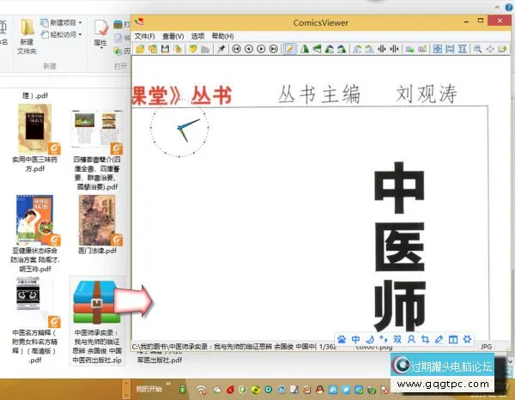Click the fit-width toolbar icon

point(450,49)
